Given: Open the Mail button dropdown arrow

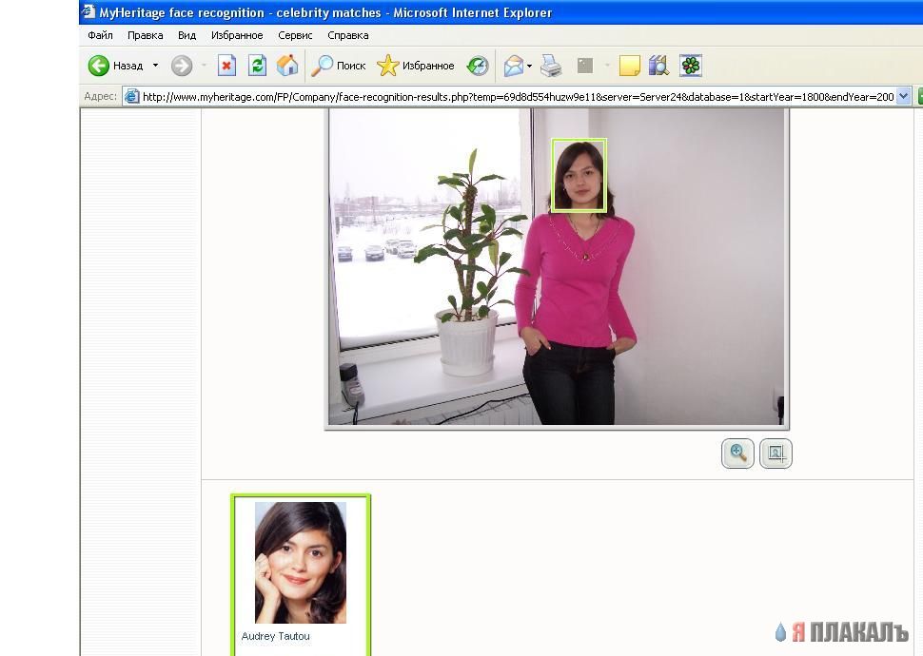Looking at the screenshot, I should pyautogui.click(x=529, y=66).
